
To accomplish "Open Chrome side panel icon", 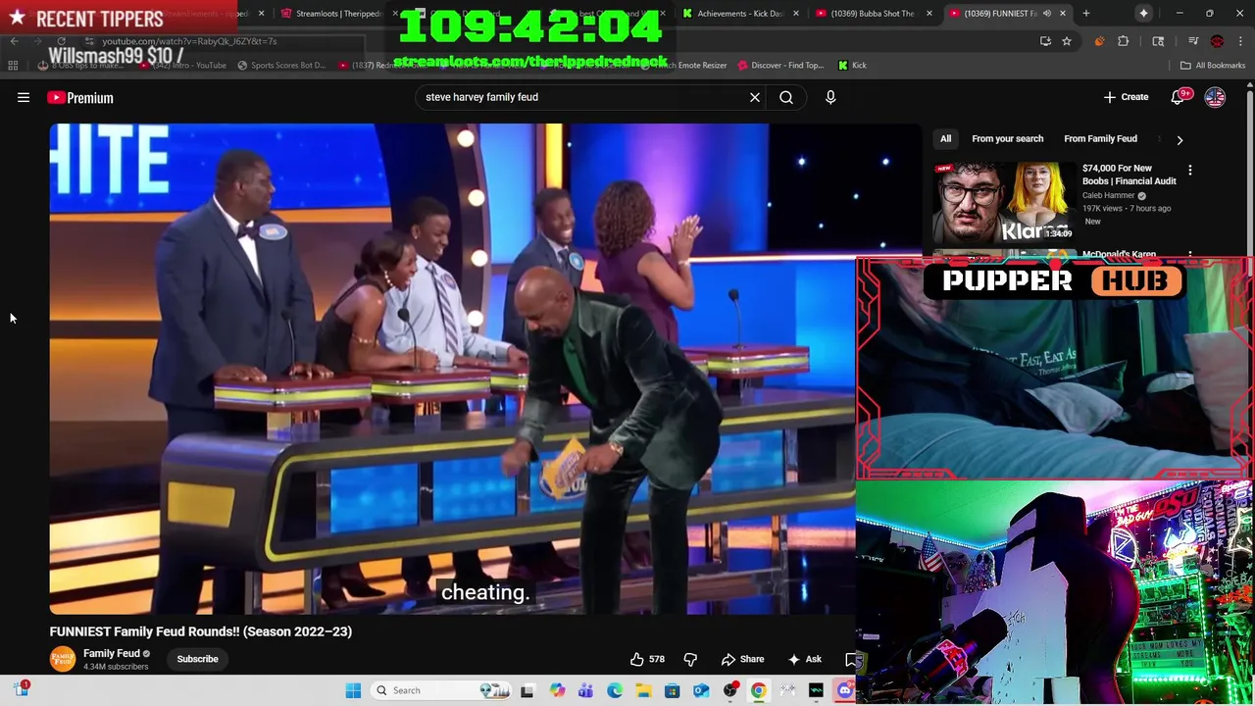I will [1158, 41].
